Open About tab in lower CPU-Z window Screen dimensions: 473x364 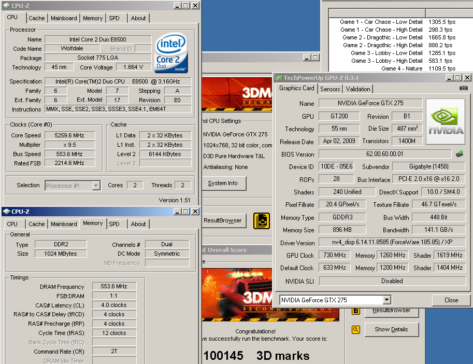138,224
